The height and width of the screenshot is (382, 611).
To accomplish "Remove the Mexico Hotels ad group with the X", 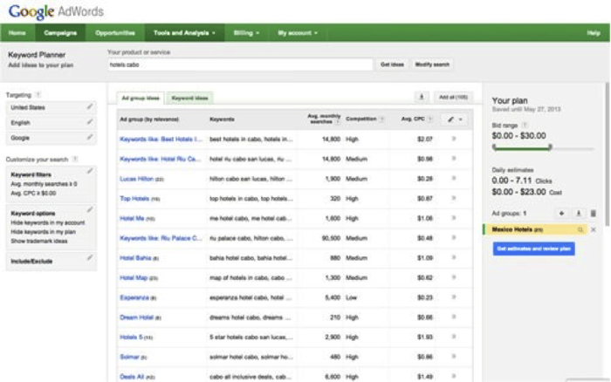I will pyautogui.click(x=593, y=229).
